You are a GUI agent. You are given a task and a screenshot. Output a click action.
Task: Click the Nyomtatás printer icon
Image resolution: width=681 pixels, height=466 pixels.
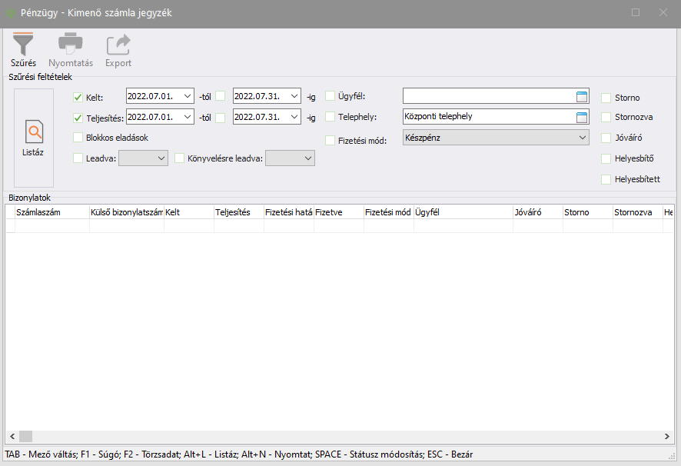71,44
